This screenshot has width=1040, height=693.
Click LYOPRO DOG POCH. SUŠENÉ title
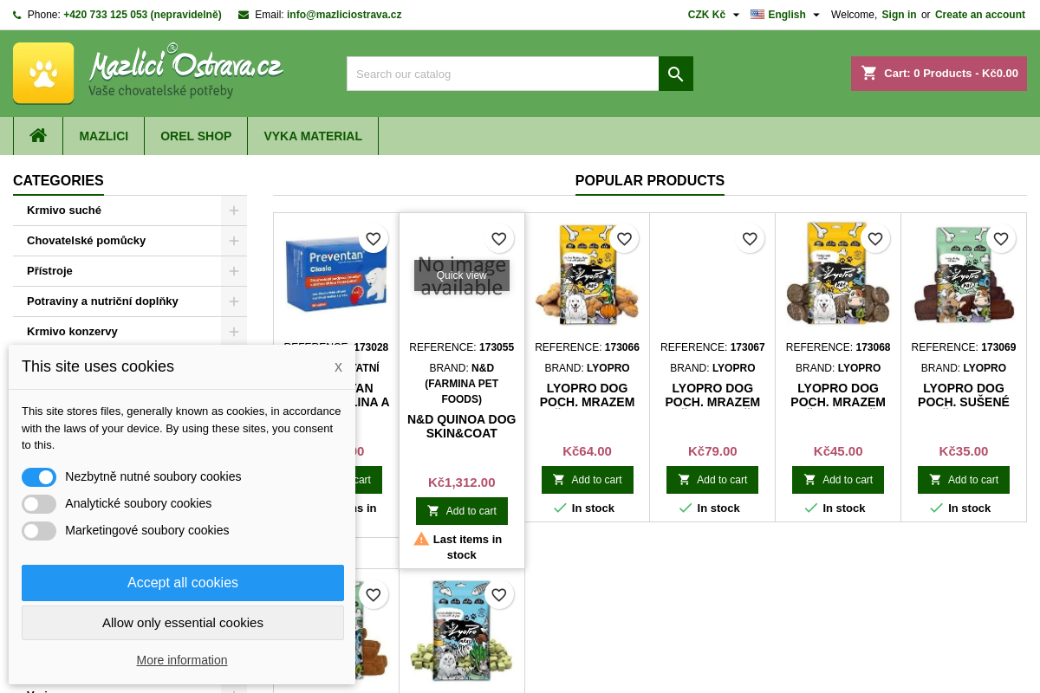pos(964,395)
